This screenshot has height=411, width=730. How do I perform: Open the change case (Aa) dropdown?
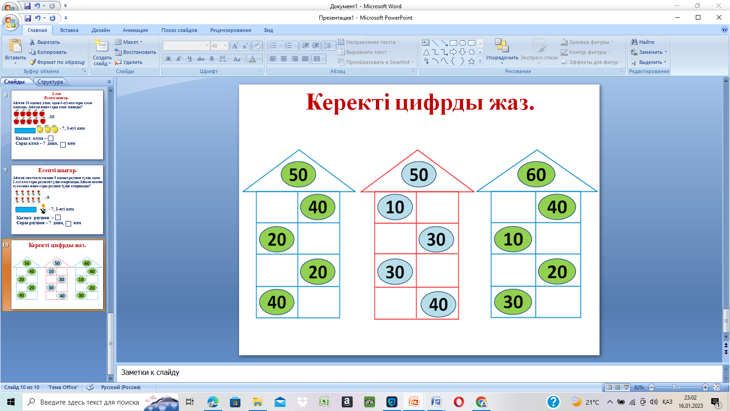(238, 59)
